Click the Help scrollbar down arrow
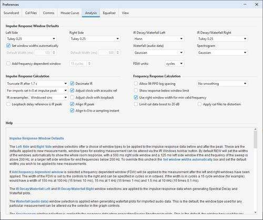This screenshot has height=220, width=263. pyautogui.click(x=255, y=212)
